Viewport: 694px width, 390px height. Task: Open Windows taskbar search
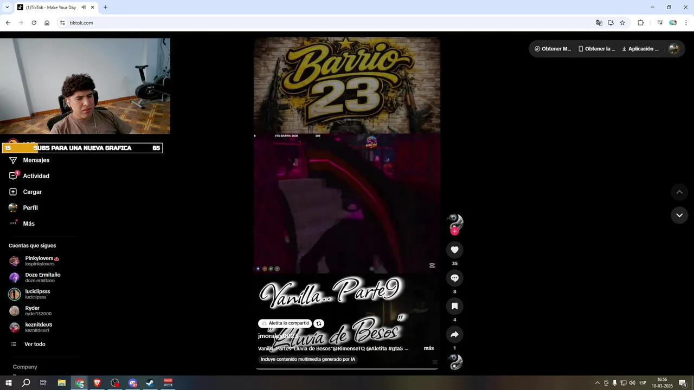[x=26, y=383]
